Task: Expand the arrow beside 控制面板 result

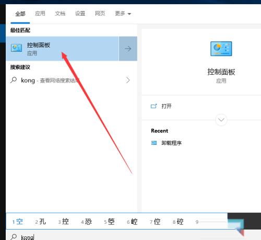Action: coord(128,49)
